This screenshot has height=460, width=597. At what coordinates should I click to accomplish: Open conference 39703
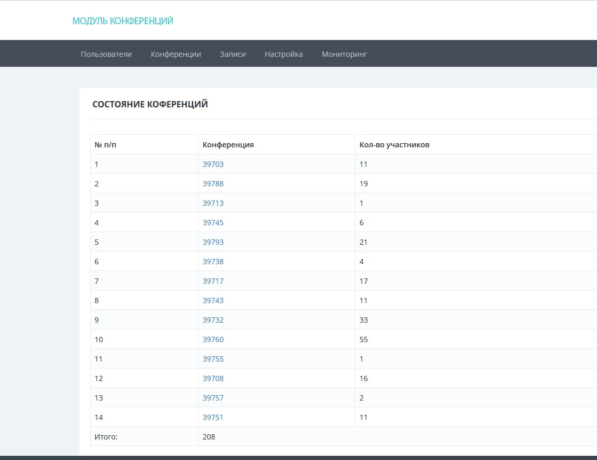tap(213, 164)
